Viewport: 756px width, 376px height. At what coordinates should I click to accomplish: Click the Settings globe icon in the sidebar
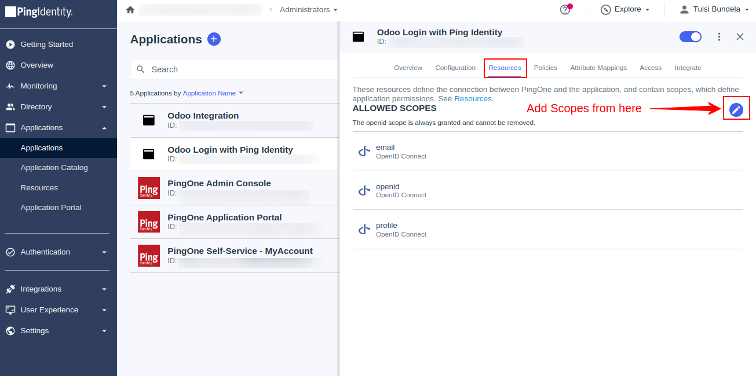tap(10, 331)
